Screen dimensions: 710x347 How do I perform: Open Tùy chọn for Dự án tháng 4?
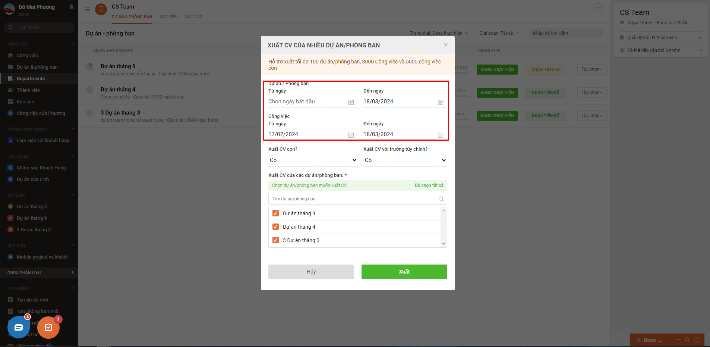tap(592, 93)
